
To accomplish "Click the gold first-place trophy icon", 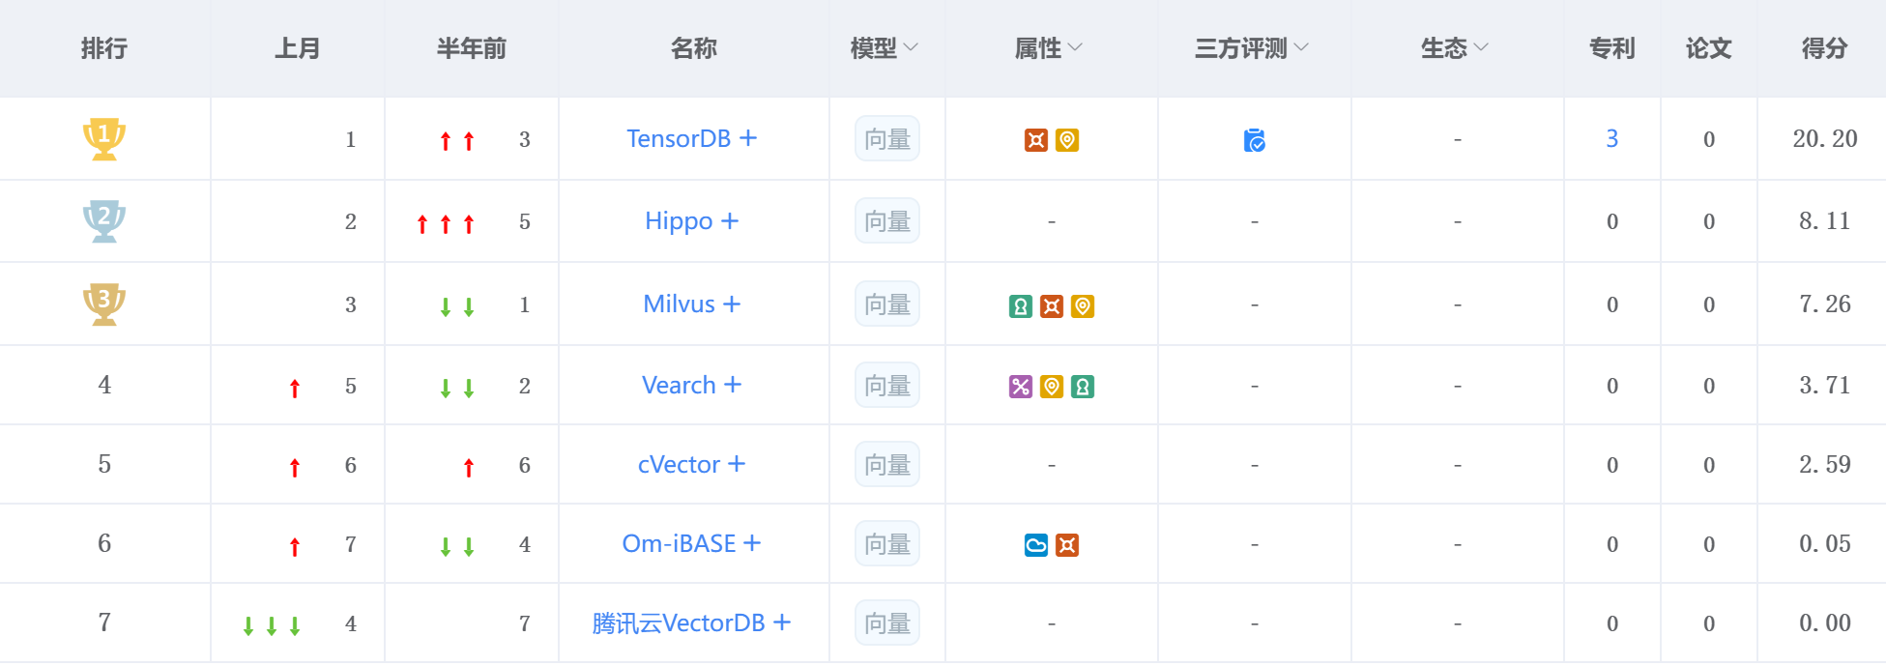I will click(104, 138).
